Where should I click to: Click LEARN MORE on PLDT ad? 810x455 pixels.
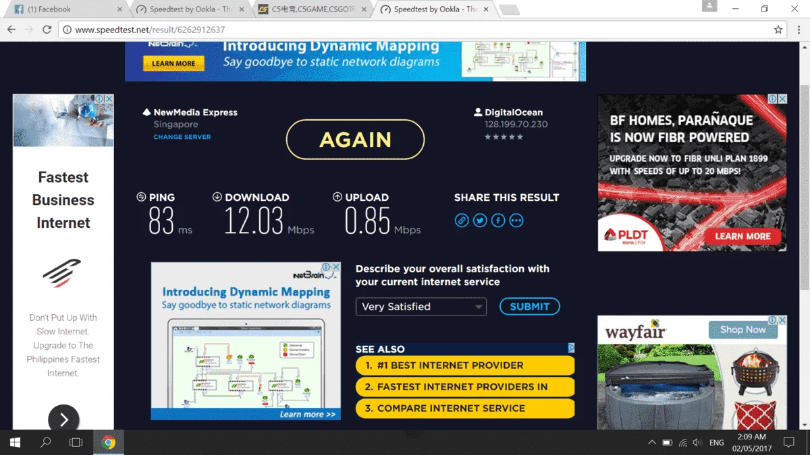click(x=742, y=236)
